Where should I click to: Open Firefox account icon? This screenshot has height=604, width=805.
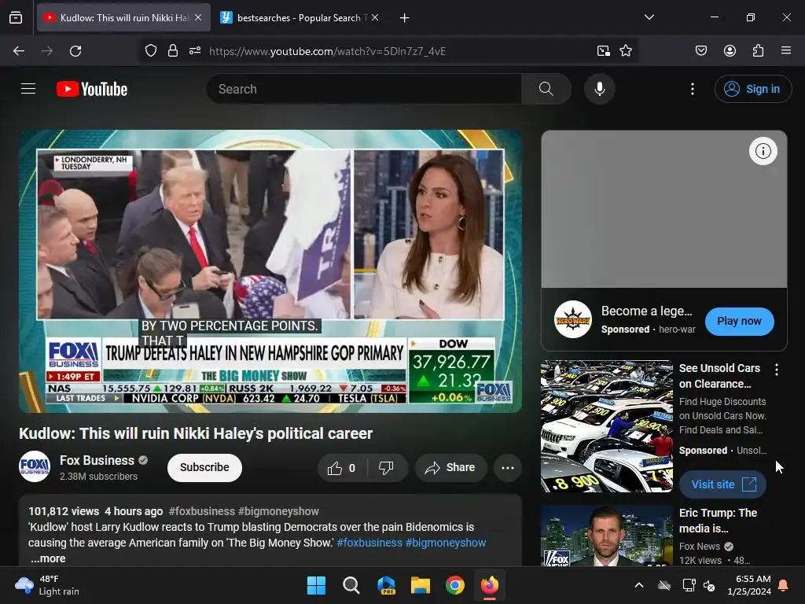(730, 50)
